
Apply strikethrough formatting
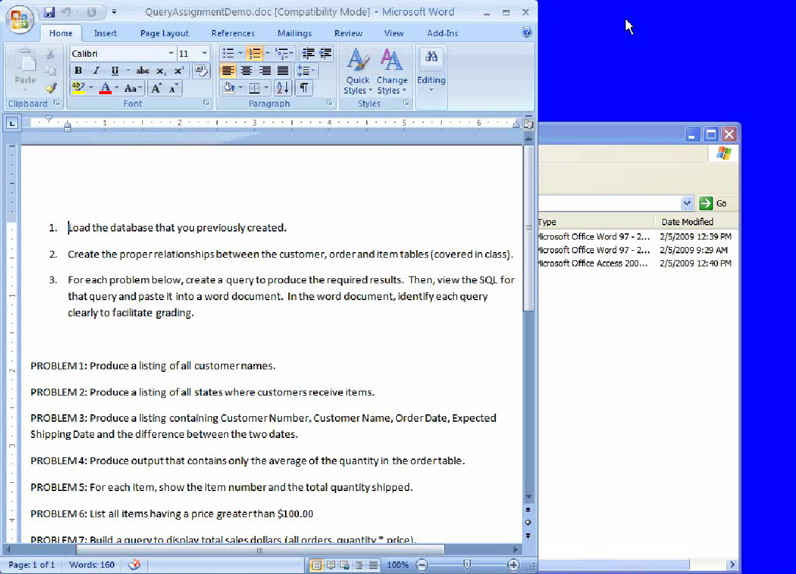pos(142,71)
